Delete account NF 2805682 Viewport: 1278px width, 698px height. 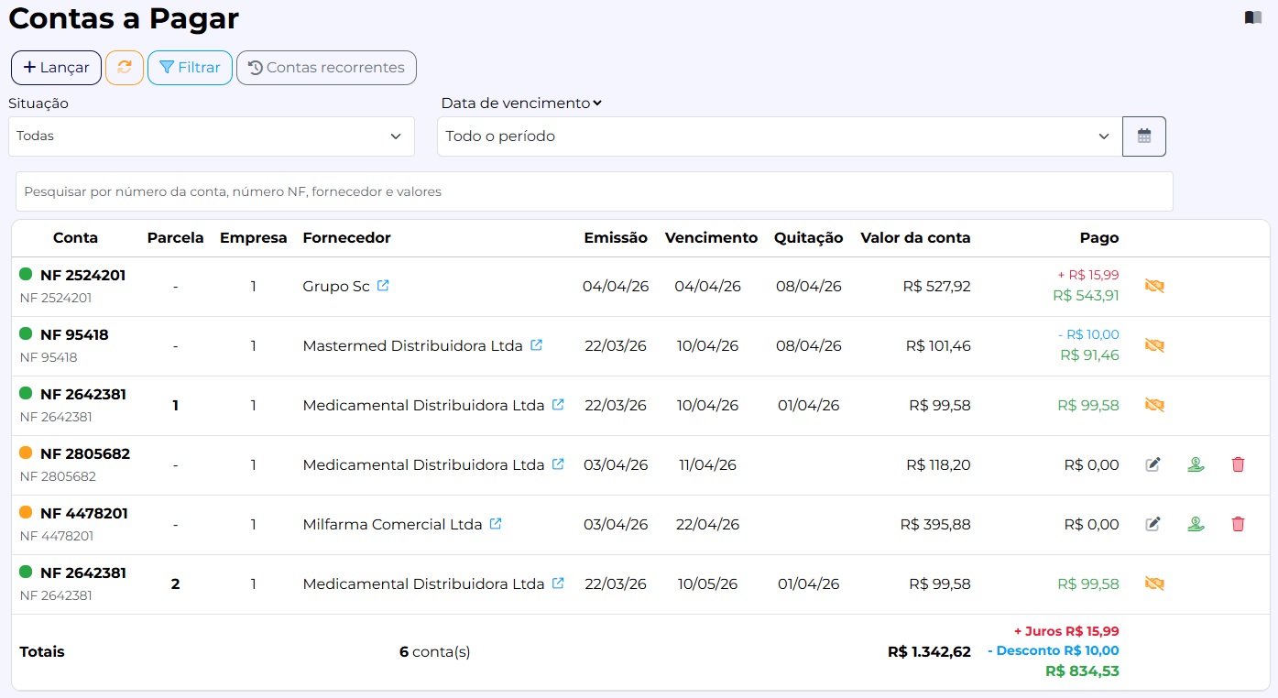[x=1238, y=464]
